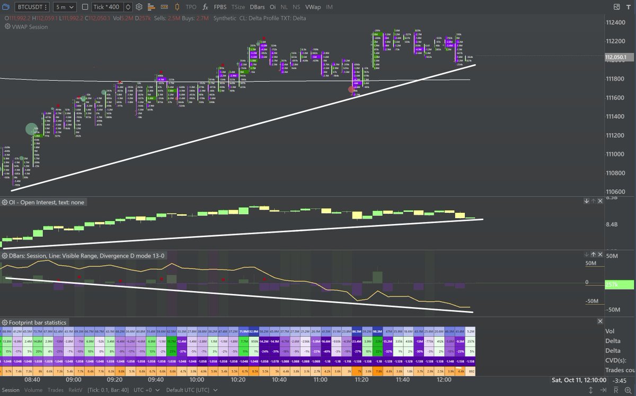Close the DBars panel
The width and height of the screenshot is (636, 396).
(x=600, y=255)
